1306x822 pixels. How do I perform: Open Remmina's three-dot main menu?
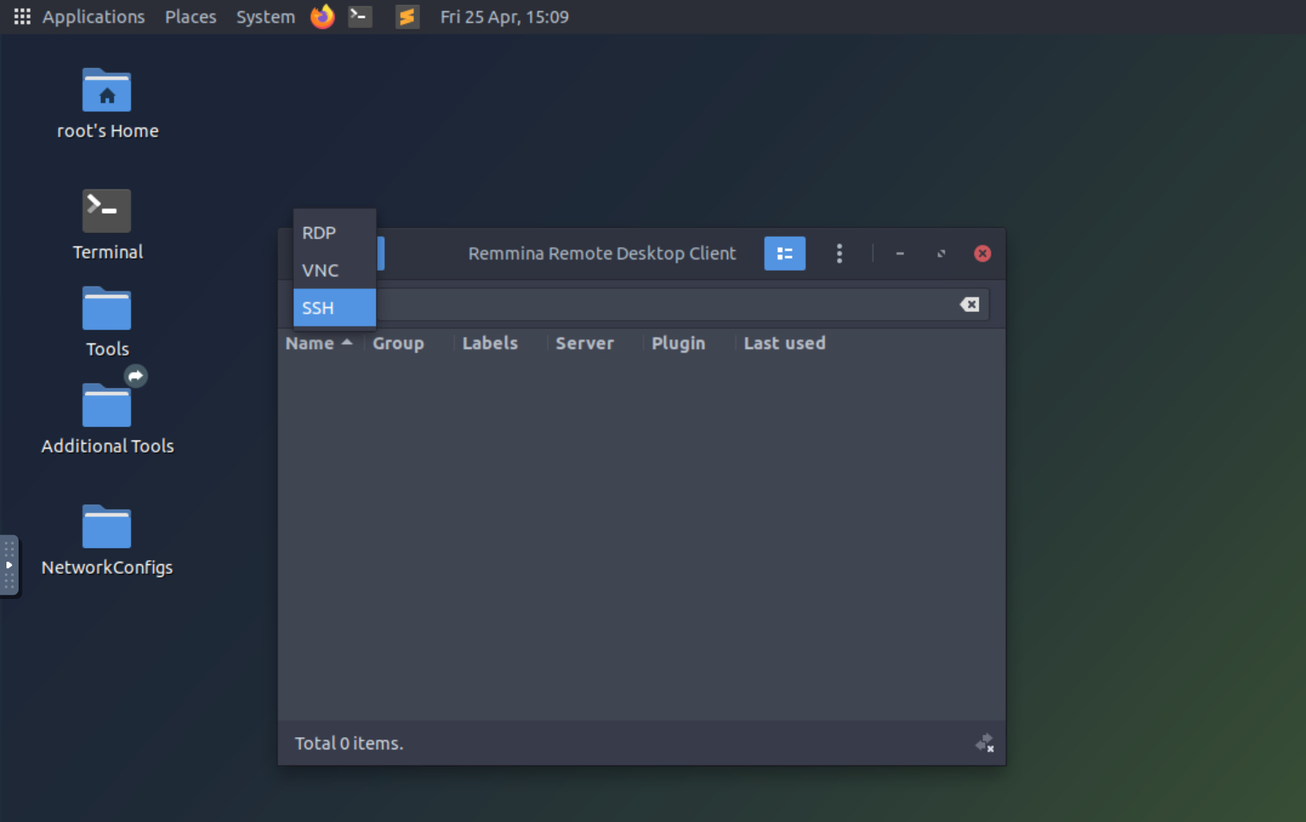(x=839, y=254)
